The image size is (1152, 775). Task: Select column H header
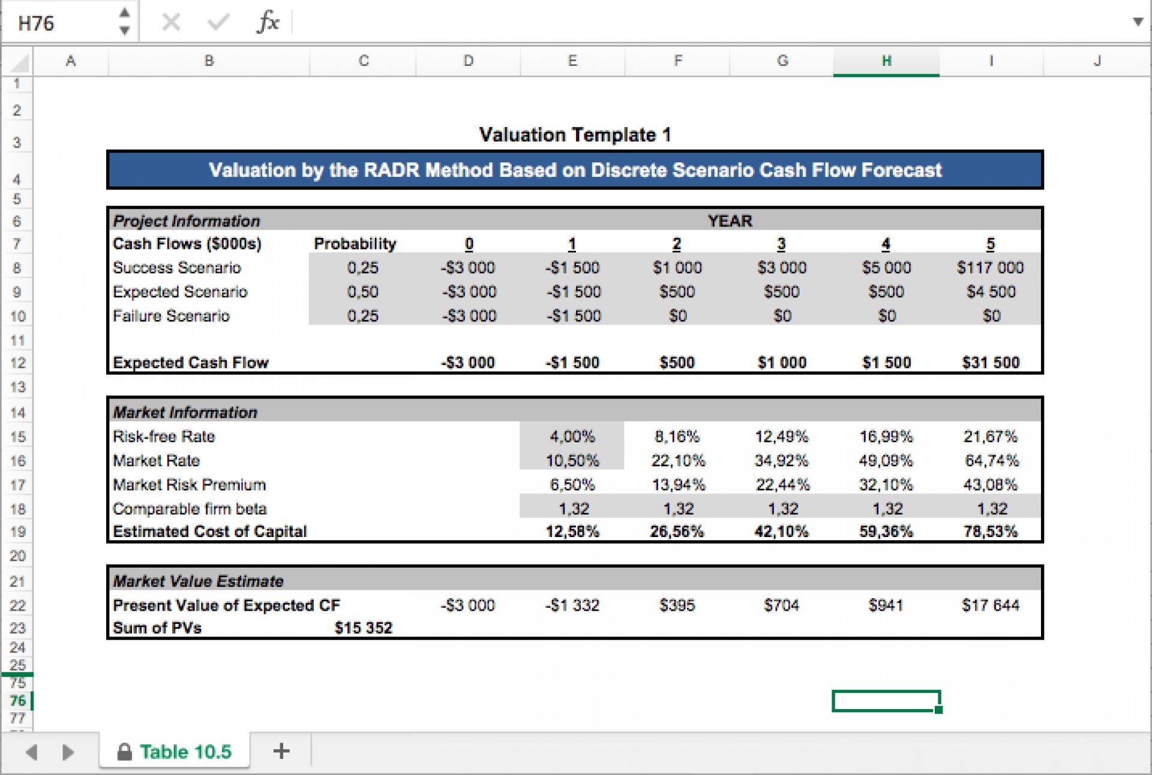click(886, 61)
